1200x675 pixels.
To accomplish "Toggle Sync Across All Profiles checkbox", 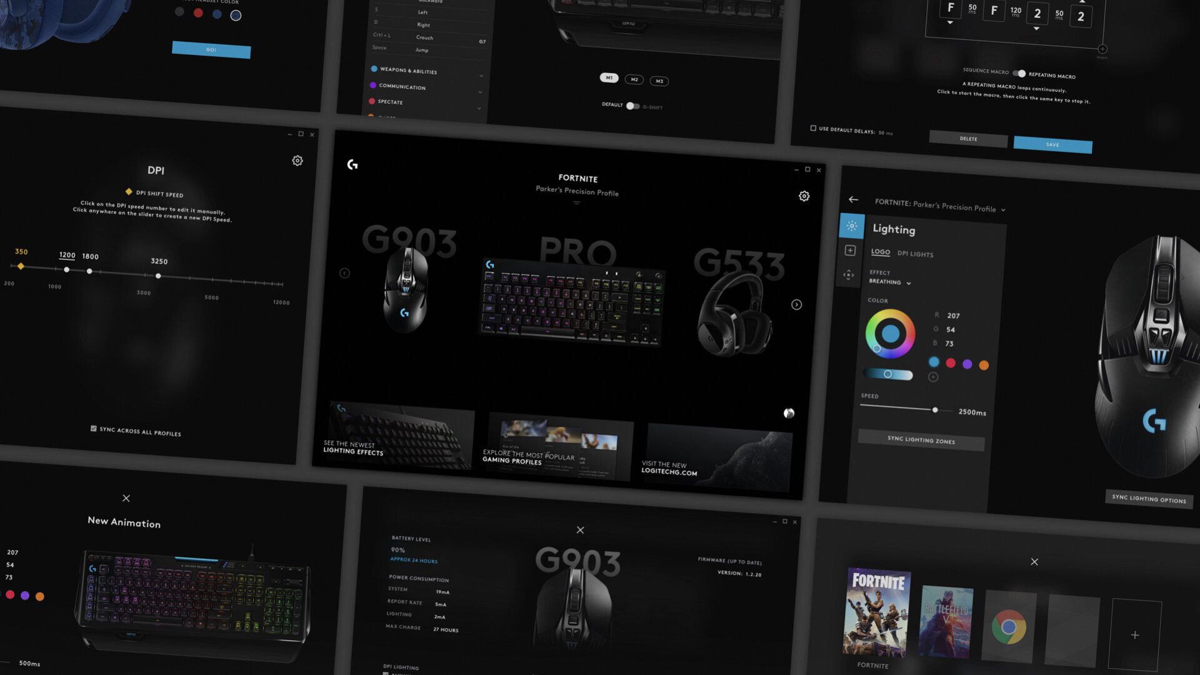I will pos(94,429).
